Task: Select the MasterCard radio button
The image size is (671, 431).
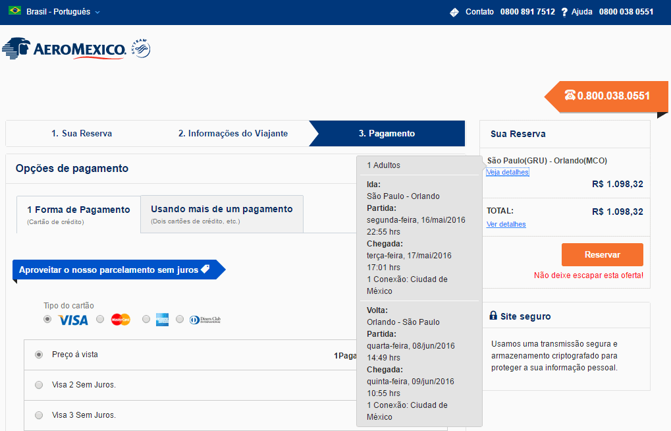Action: click(100, 319)
